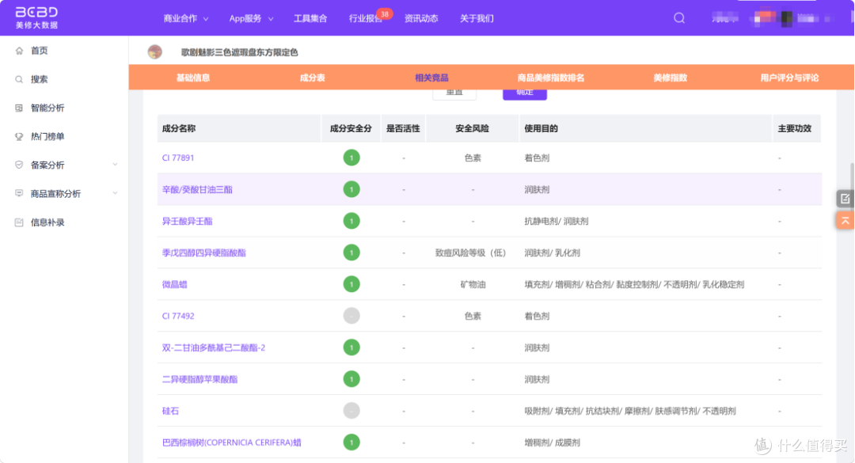Open 行业报告 in the top menu
This screenshot has width=855, height=463.
[x=365, y=18]
